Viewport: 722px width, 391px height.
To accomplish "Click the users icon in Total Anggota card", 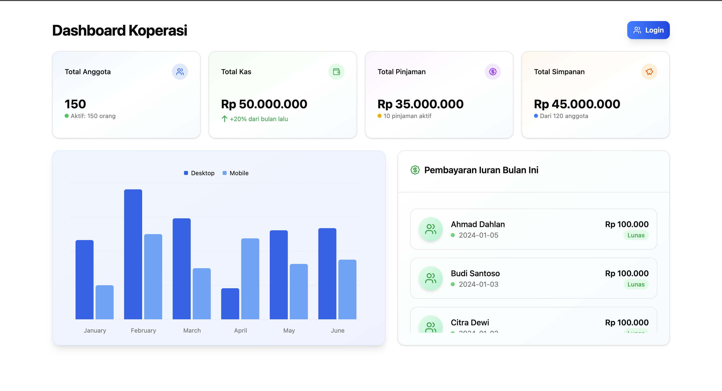I will pos(180,72).
